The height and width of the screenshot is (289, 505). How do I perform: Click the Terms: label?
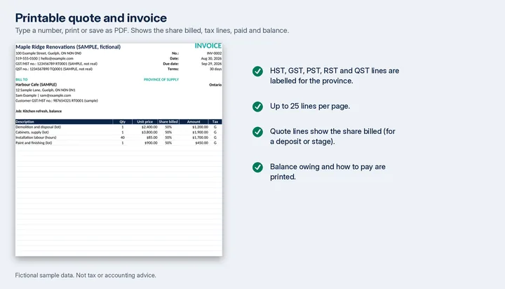[x=173, y=69]
